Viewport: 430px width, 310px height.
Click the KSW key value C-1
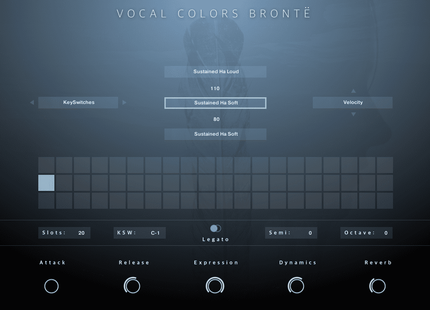[155, 233]
